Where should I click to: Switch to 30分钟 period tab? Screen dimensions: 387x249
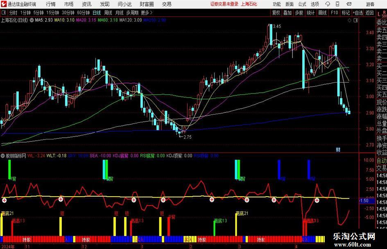coord(68,13)
